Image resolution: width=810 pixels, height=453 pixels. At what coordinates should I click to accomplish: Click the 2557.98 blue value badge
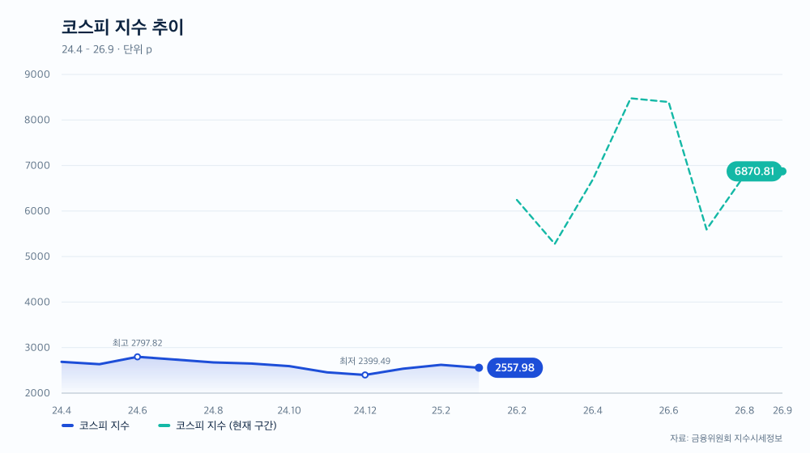coord(514,368)
